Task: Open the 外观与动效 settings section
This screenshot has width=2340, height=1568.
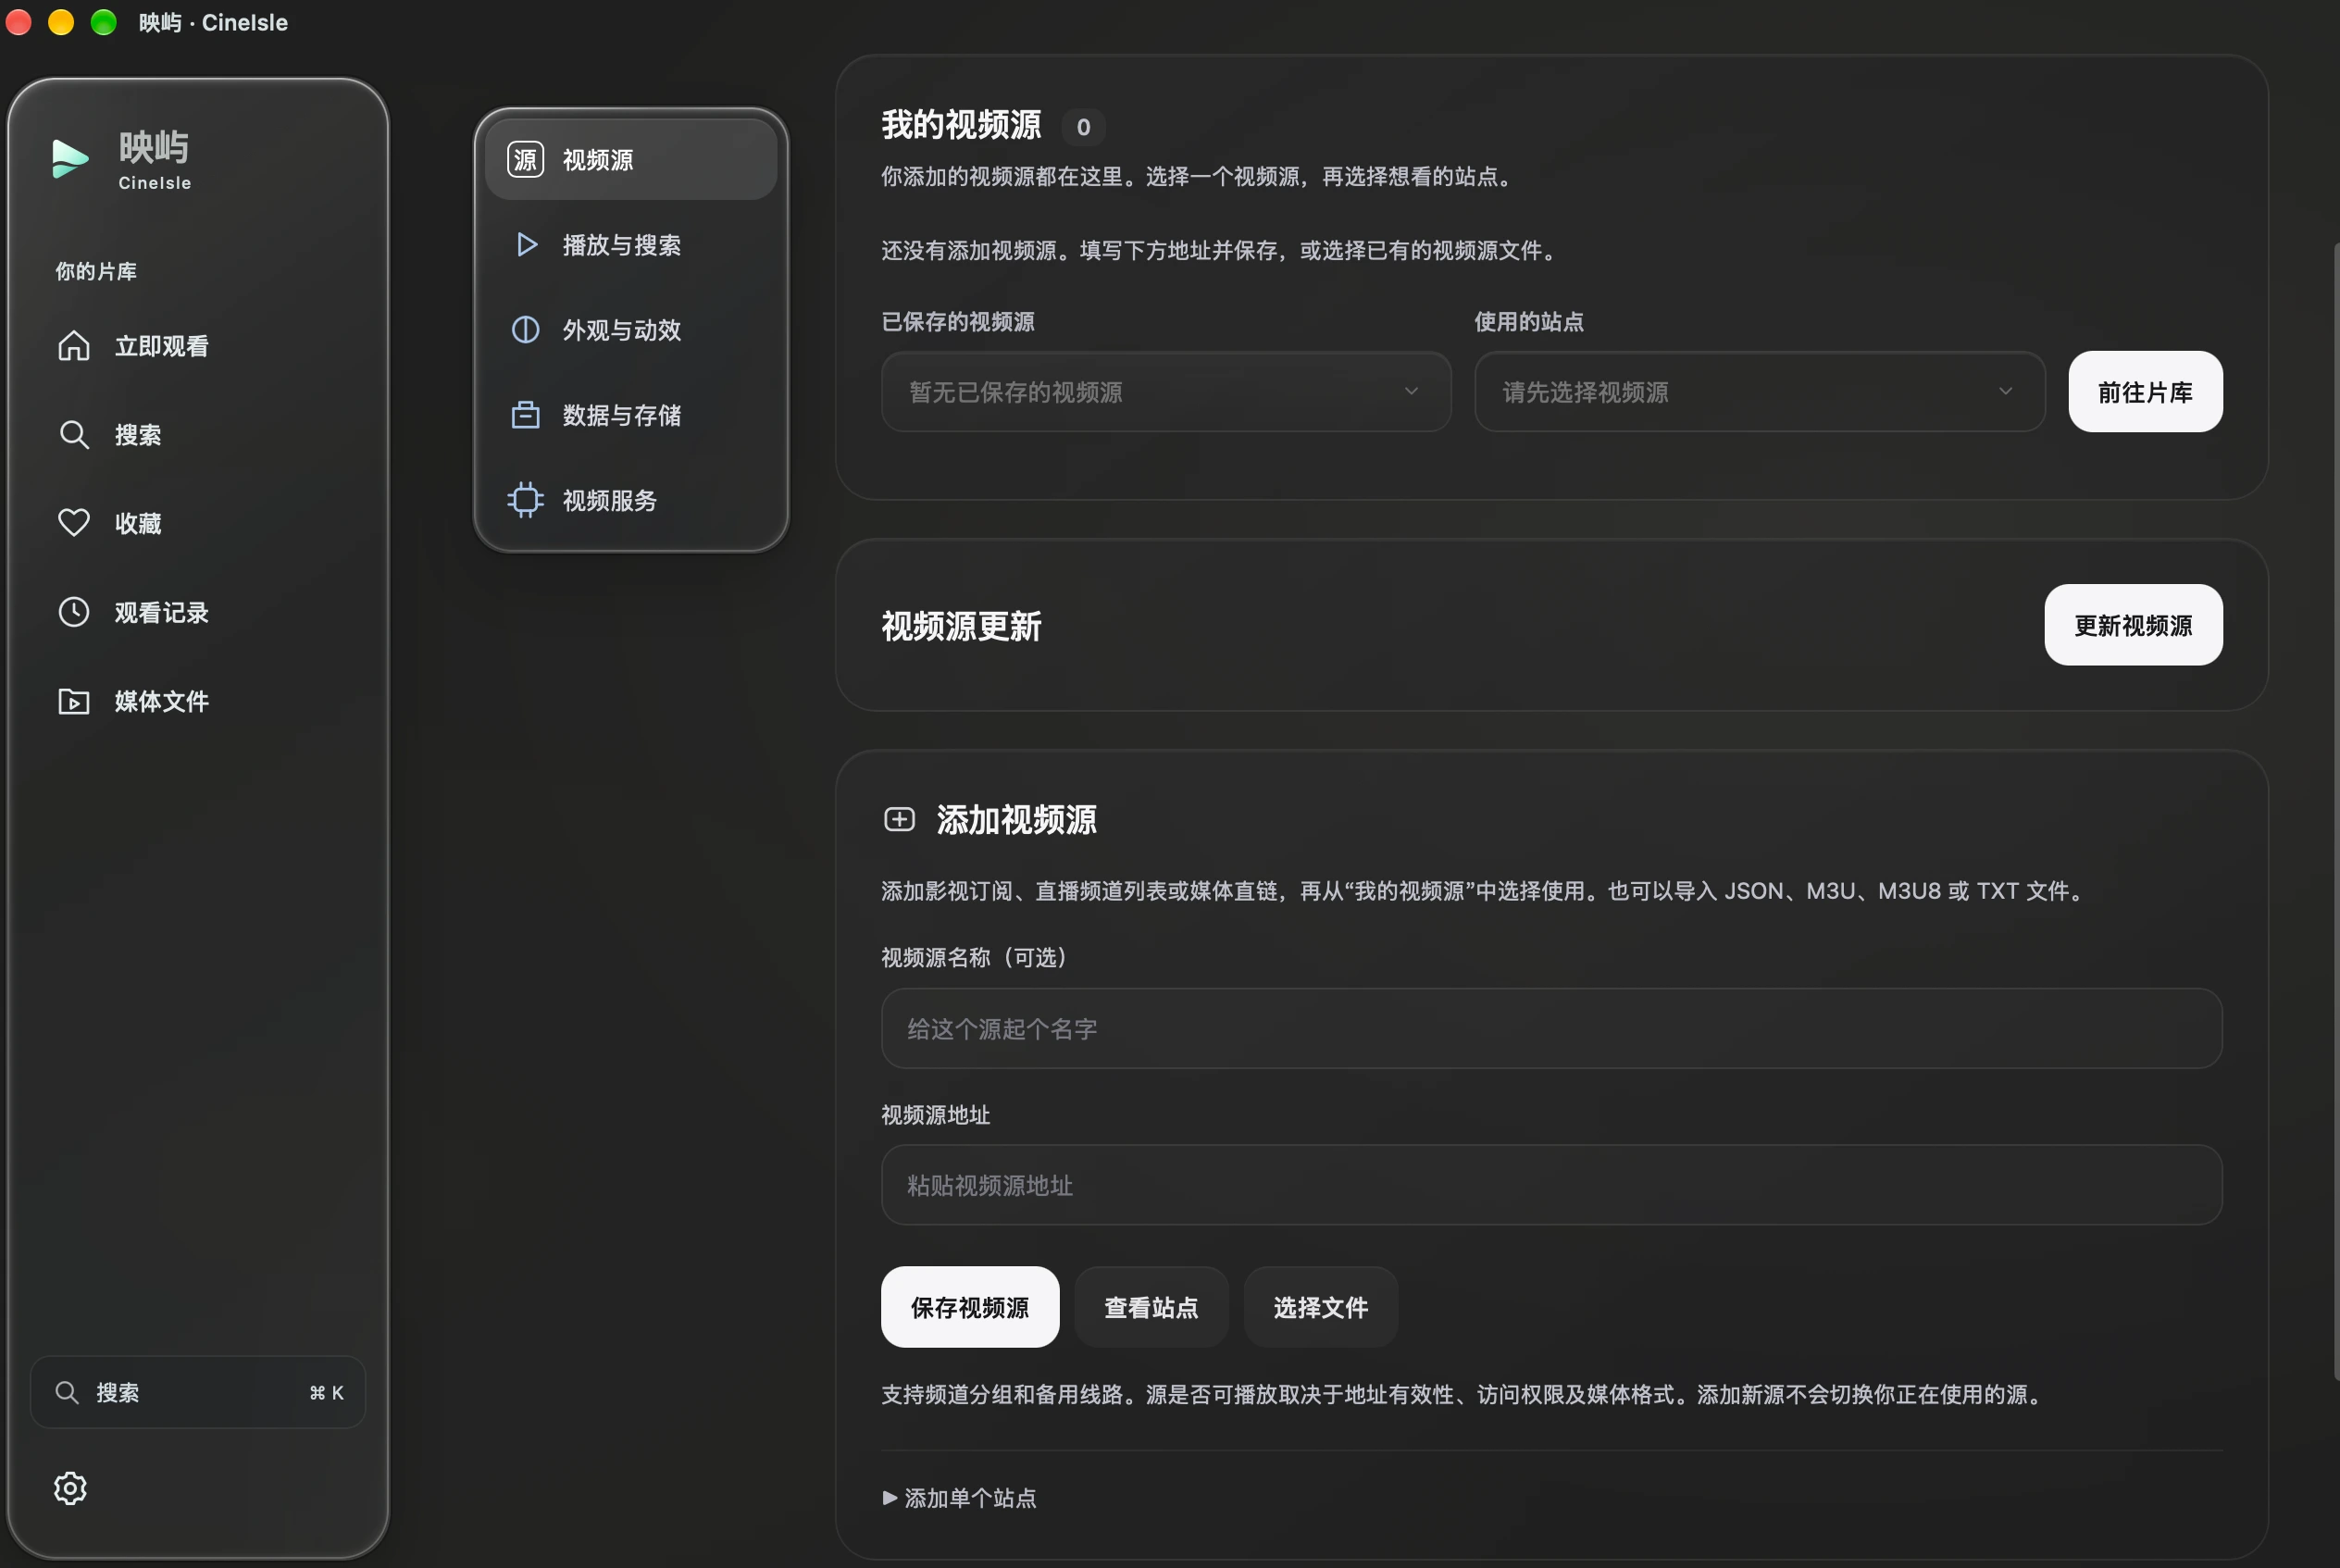Action: coord(631,329)
